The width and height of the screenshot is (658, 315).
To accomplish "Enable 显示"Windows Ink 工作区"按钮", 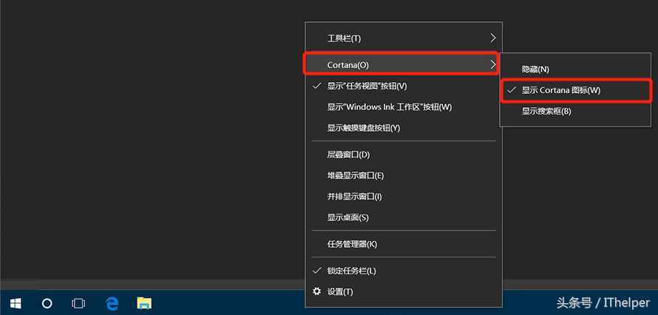I will [x=389, y=106].
